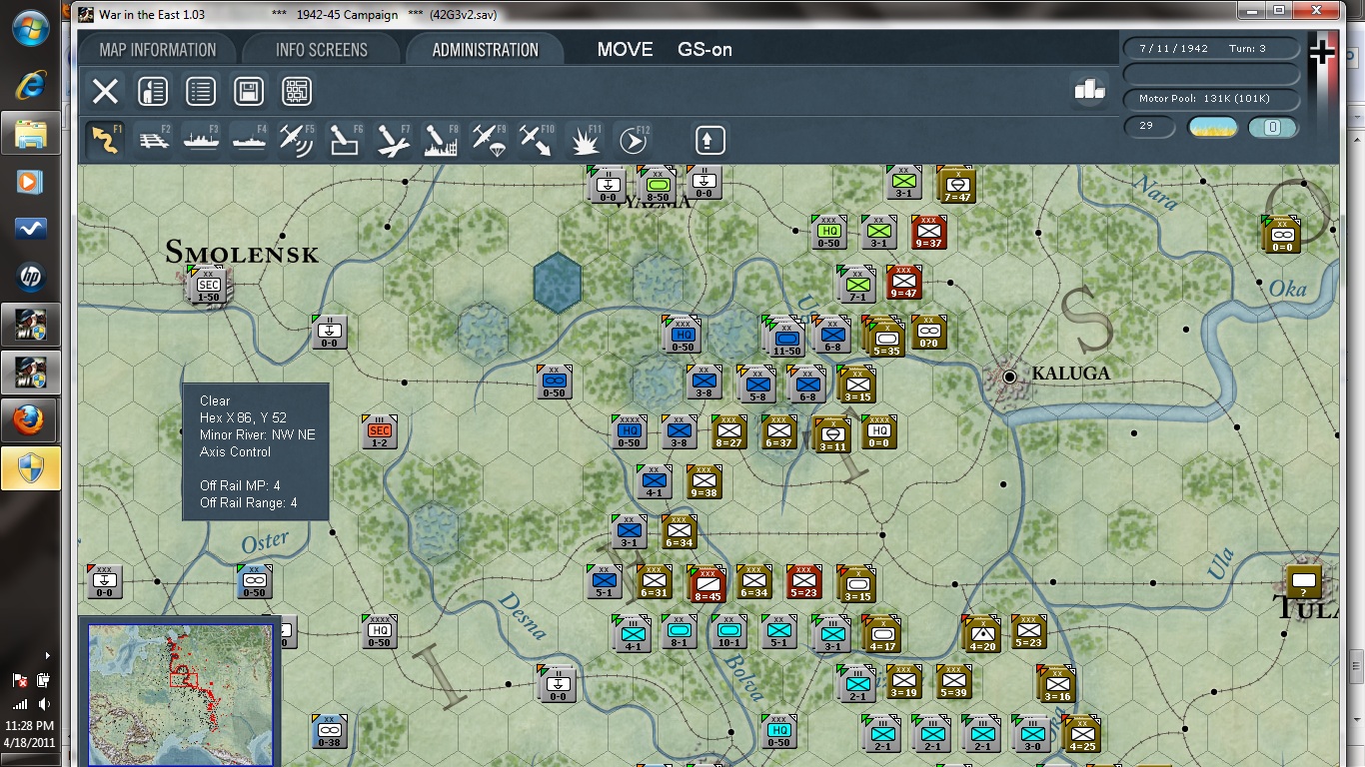1365x767 pixels.
Task: Click the bar chart icon
Action: [1089, 89]
